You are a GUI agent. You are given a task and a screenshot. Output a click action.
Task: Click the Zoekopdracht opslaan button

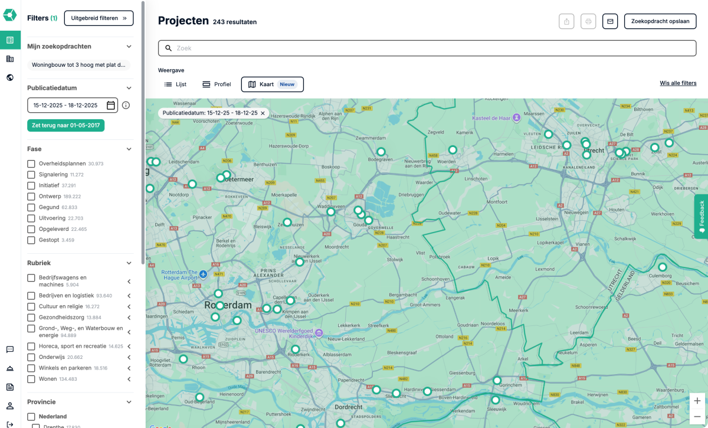click(x=660, y=21)
